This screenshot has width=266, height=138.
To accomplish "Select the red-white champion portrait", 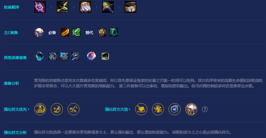I will pyautogui.click(x=91, y=56).
